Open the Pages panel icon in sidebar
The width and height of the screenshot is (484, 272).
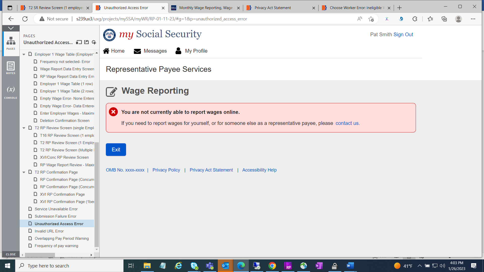pos(11,43)
